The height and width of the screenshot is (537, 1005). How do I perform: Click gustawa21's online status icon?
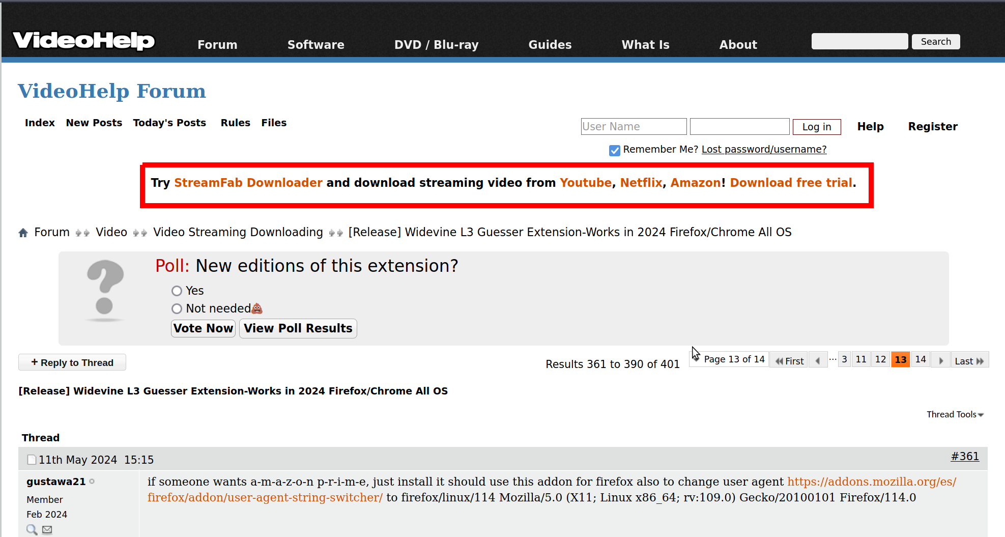pos(92,481)
